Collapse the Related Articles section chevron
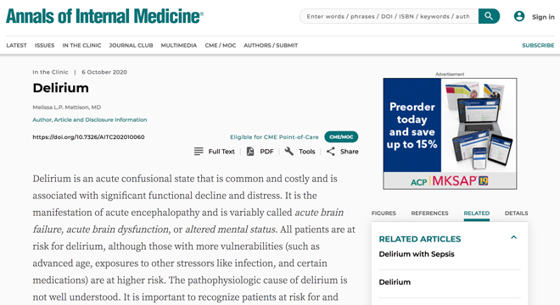Viewport: 560px width, 305px height. (x=513, y=237)
